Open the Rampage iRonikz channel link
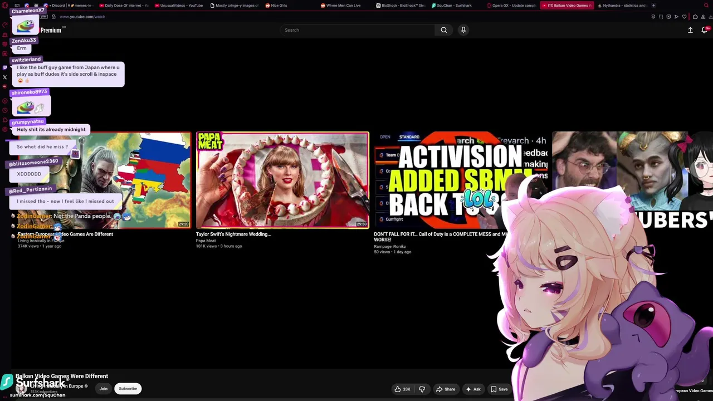 point(390,246)
